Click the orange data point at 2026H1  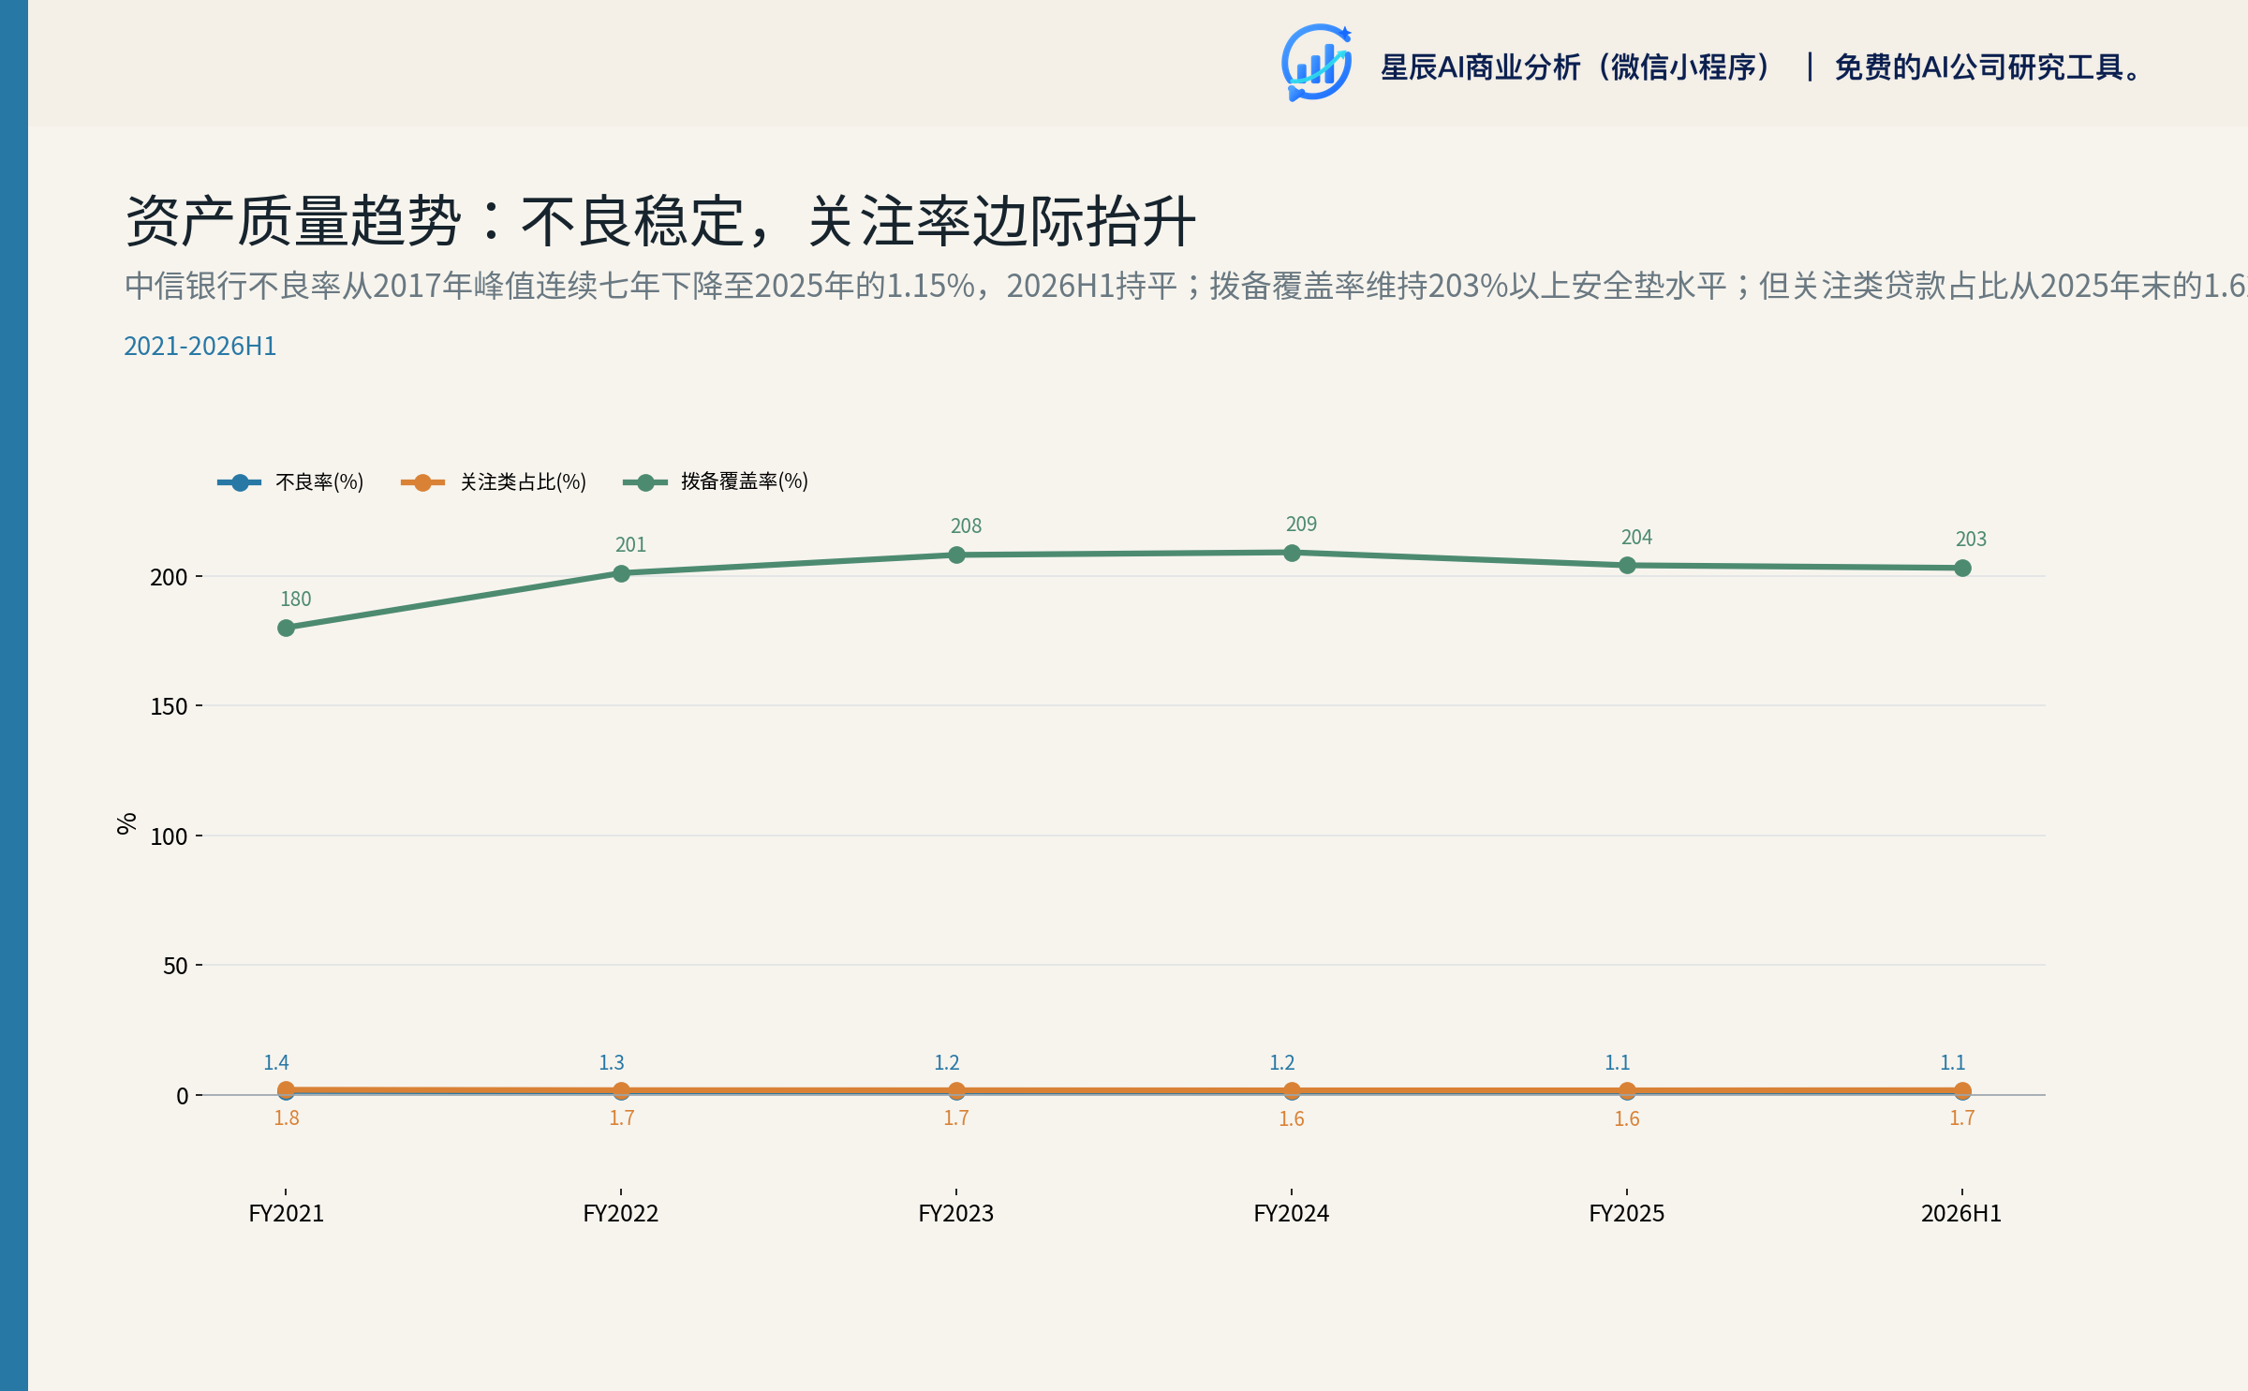click(1962, 1090)
